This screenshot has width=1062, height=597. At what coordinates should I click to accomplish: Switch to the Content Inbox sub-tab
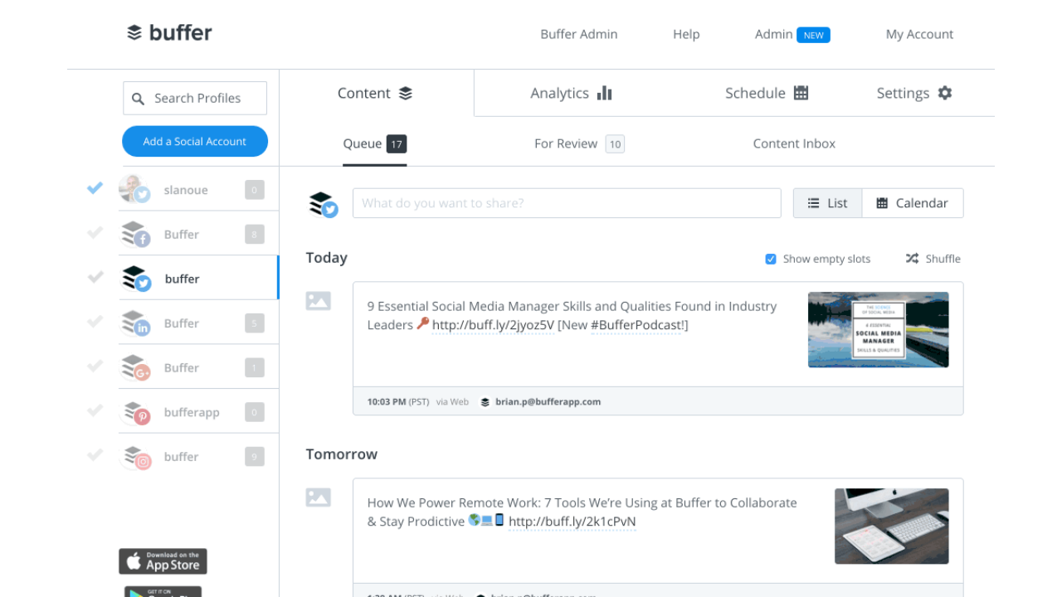(794, 143)
